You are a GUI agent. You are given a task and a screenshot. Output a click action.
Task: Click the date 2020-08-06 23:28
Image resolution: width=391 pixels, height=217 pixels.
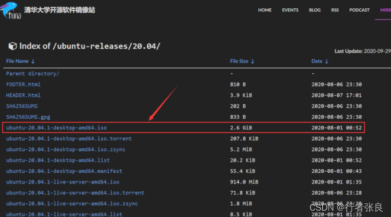(x=336, y=193)
